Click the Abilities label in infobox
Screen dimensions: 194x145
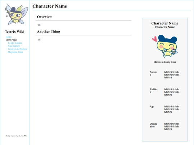pos(153,91)
